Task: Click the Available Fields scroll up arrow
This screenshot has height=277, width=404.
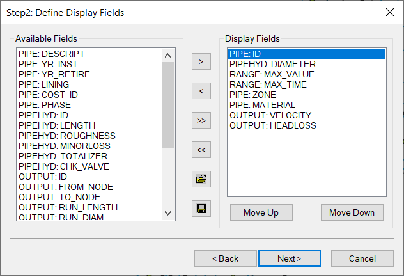Action: click(167, 55)
